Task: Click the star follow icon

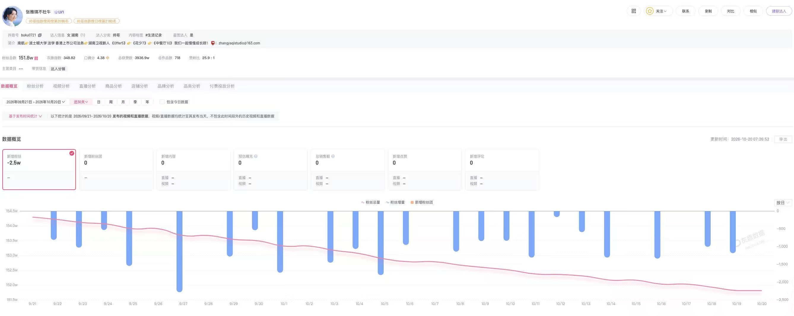Action: coord(650,11)
